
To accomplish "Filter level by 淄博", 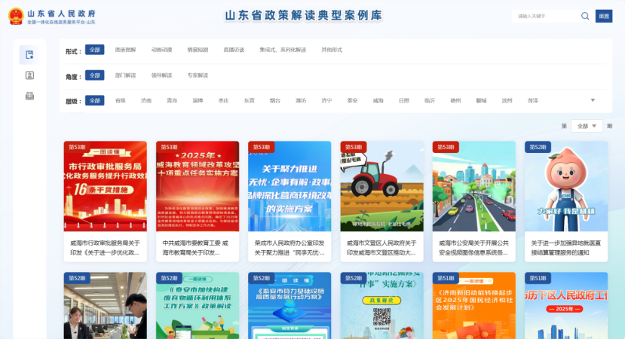I will 198,101.
